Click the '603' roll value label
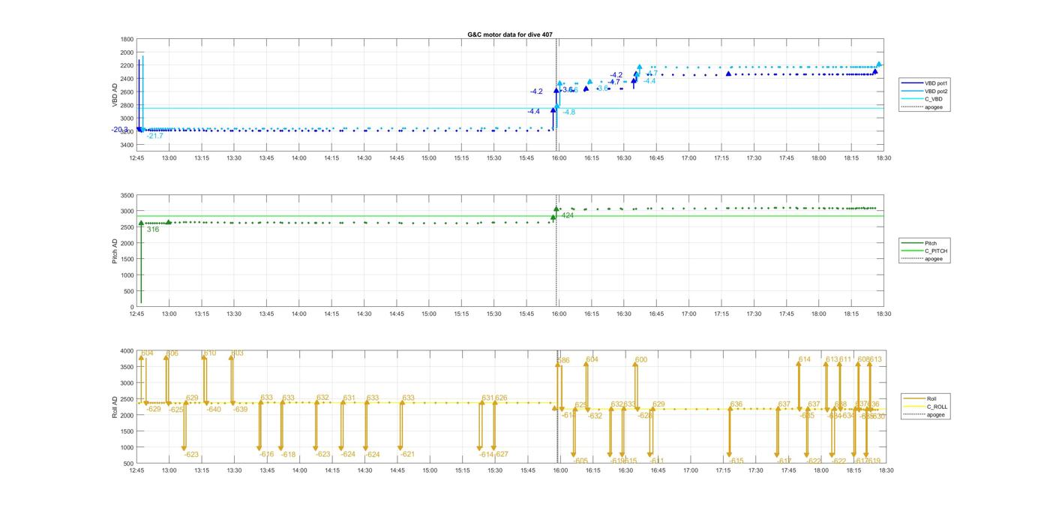 (237, 353)
